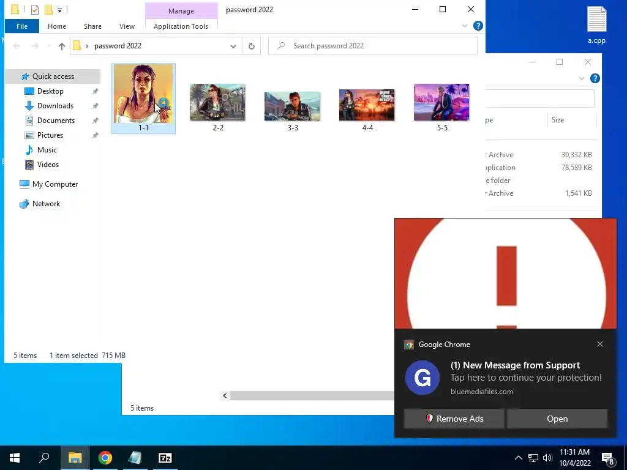Open Downloads in the navigation pane
Screen dimensions: 627x470
coord(55,106)
